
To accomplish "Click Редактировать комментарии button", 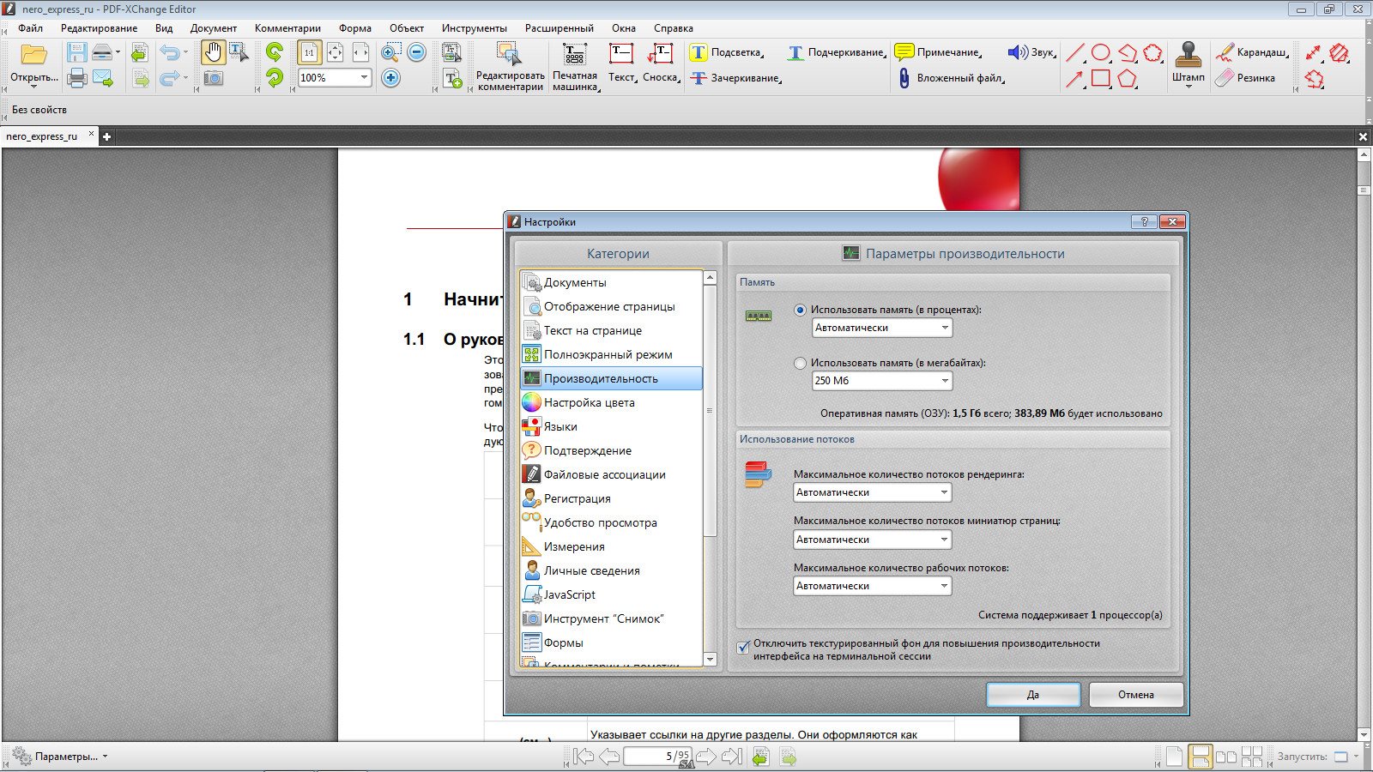I will pos(510,67).
